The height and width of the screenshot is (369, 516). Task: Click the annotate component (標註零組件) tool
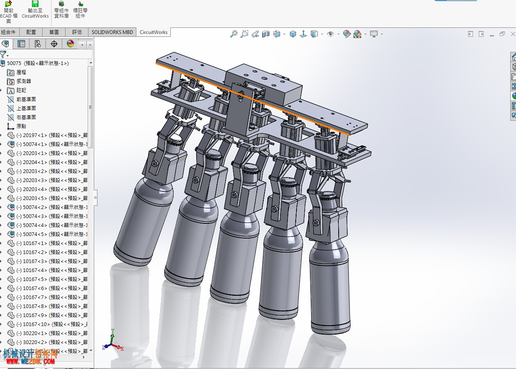(80, 10)
